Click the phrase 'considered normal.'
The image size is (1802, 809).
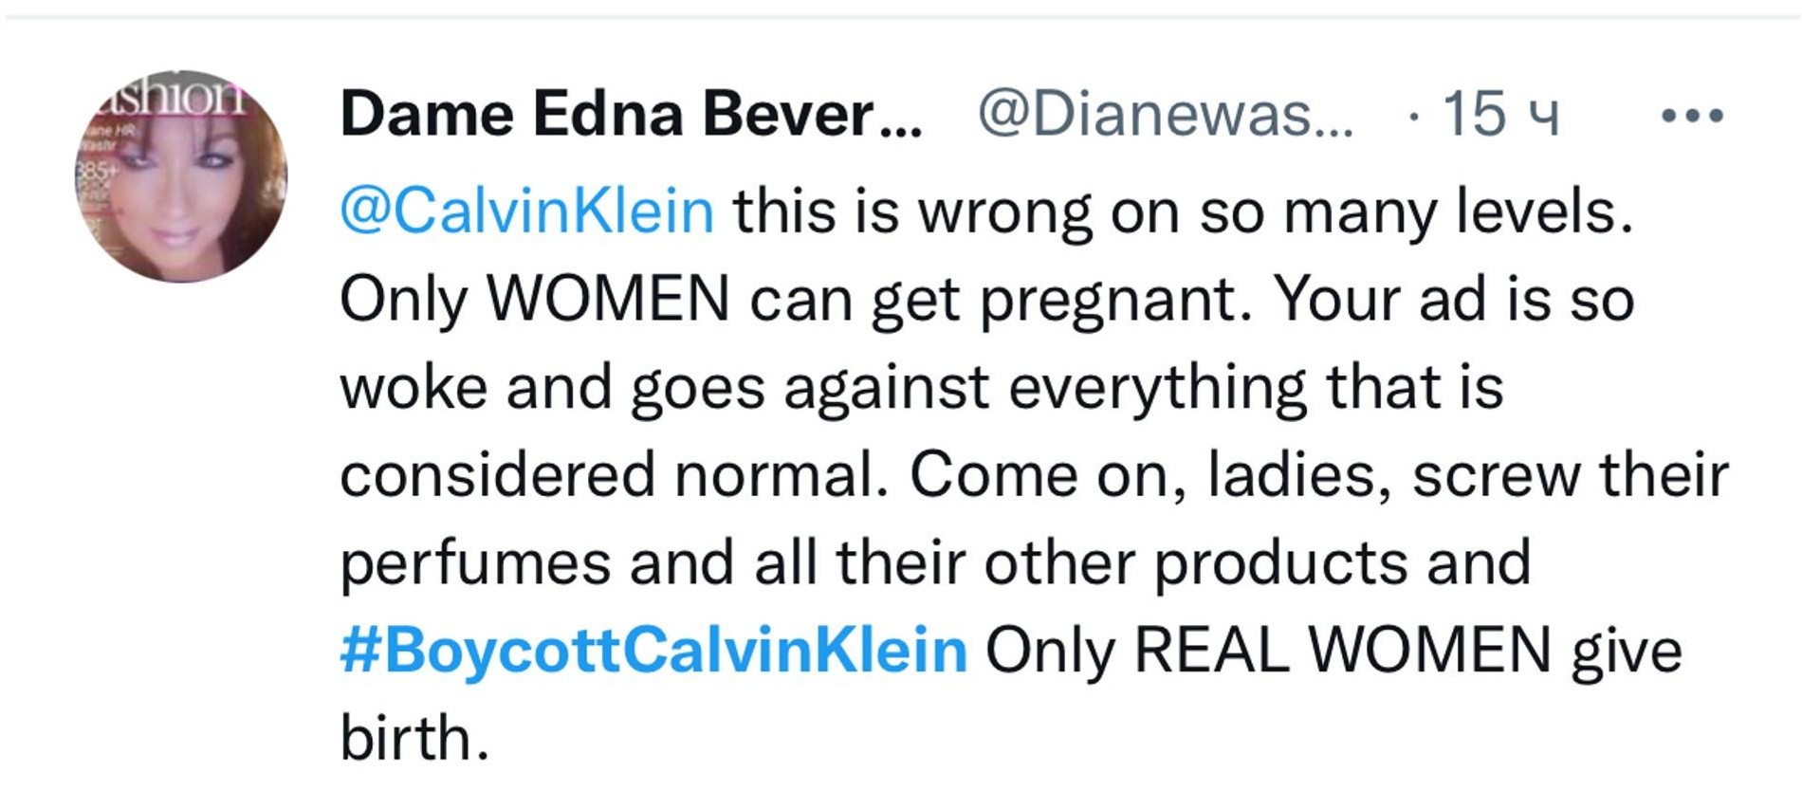pyautogui.click(x=614, y=474)
